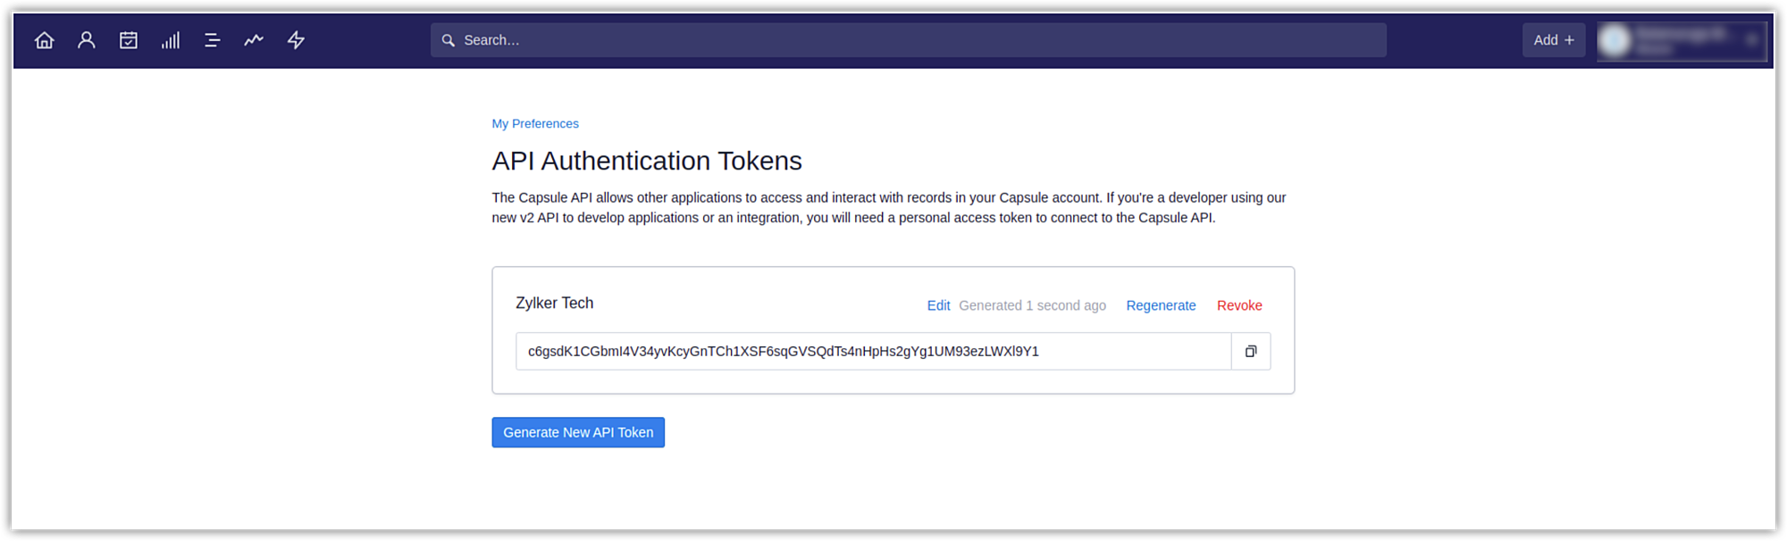Edit the Zylker Tech token
Viewport: 1787px width, 541px height.
(x=938, y=305)
